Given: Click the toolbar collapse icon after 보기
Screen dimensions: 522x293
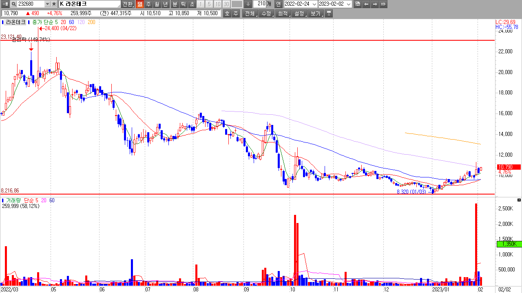Looking at the screenshot, I should point(329,13).
